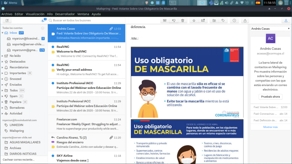This screenshot has width=292, height=164.
Task: Click the LINKEDIN label tag icon
Action: (x=6, y=125)
